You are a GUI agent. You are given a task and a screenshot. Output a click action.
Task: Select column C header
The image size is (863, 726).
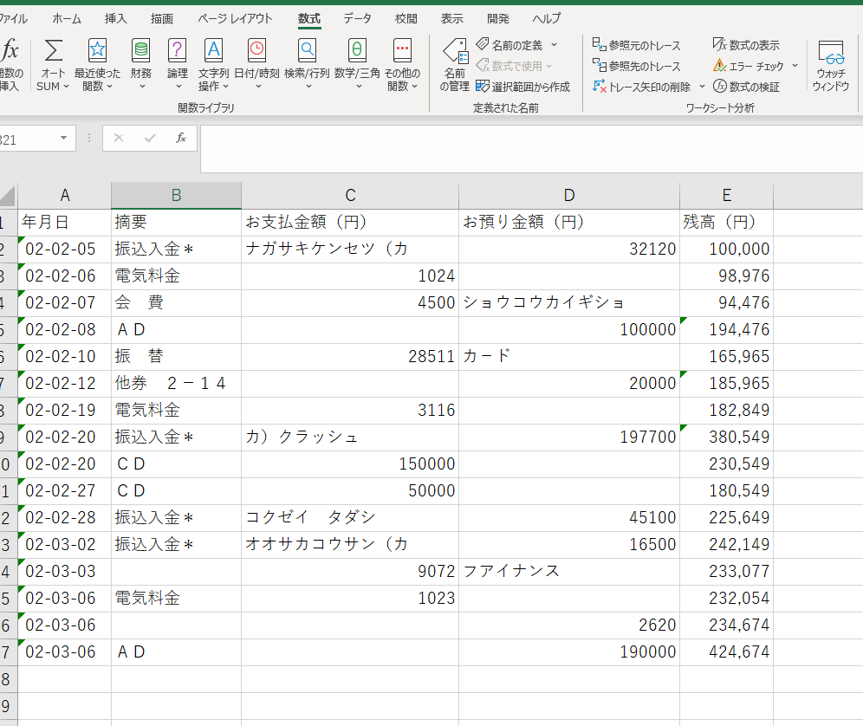tap(350, 196)
